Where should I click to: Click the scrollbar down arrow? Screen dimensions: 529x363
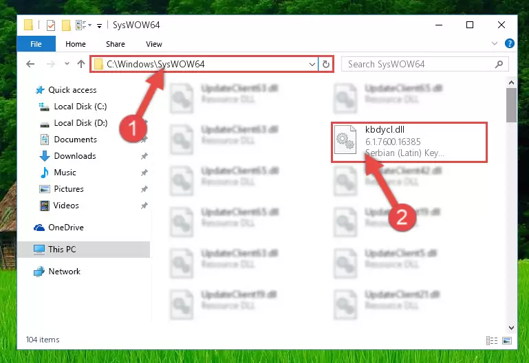(511, 327)
